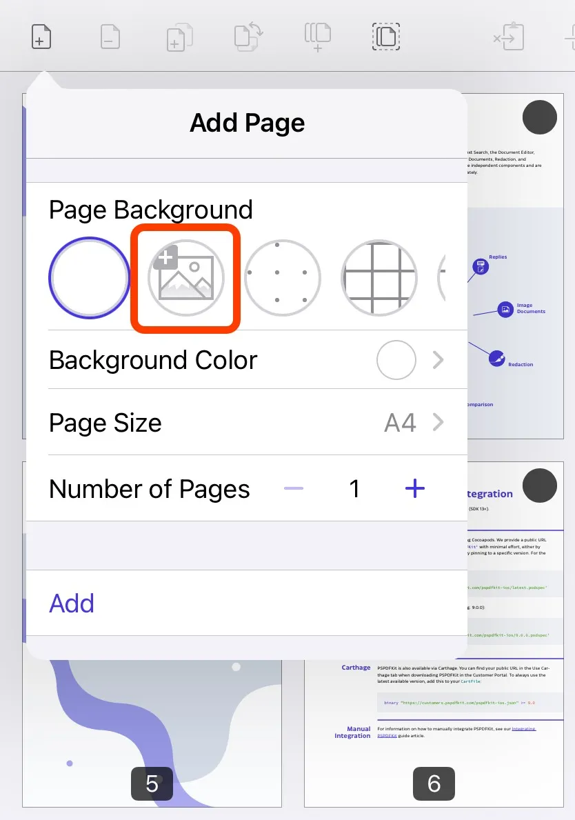The height and width of the screenshot is (820, 575).
Task: Click the export pages toolbar icon
Action: tap(317, 37)
